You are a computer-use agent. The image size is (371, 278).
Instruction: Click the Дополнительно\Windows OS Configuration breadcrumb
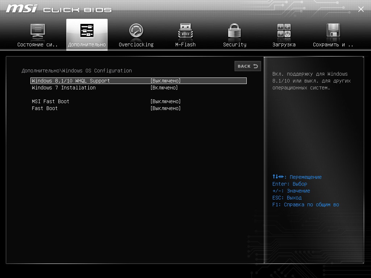[77, 71]
